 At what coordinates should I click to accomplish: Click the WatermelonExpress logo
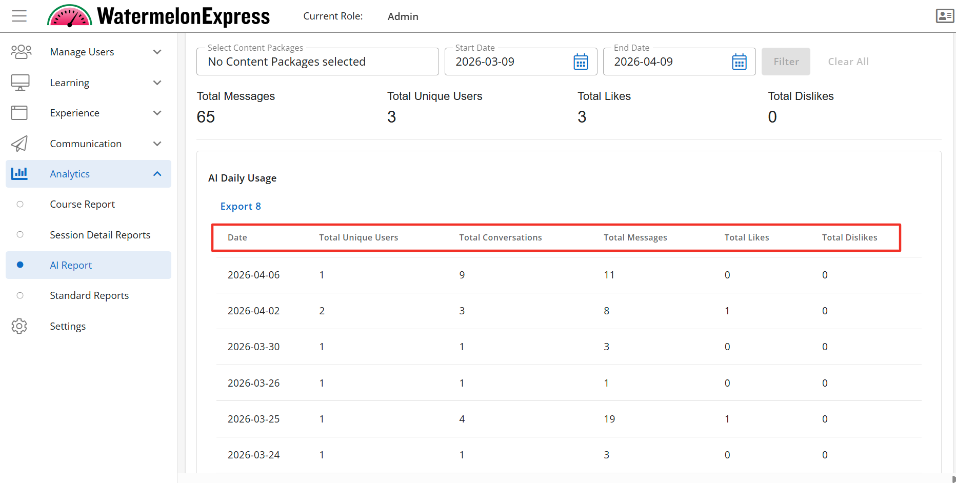[x=158, y=16]
